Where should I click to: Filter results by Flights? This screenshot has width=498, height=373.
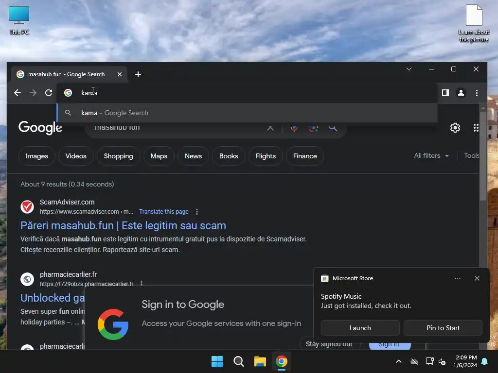tap(266, 156)
